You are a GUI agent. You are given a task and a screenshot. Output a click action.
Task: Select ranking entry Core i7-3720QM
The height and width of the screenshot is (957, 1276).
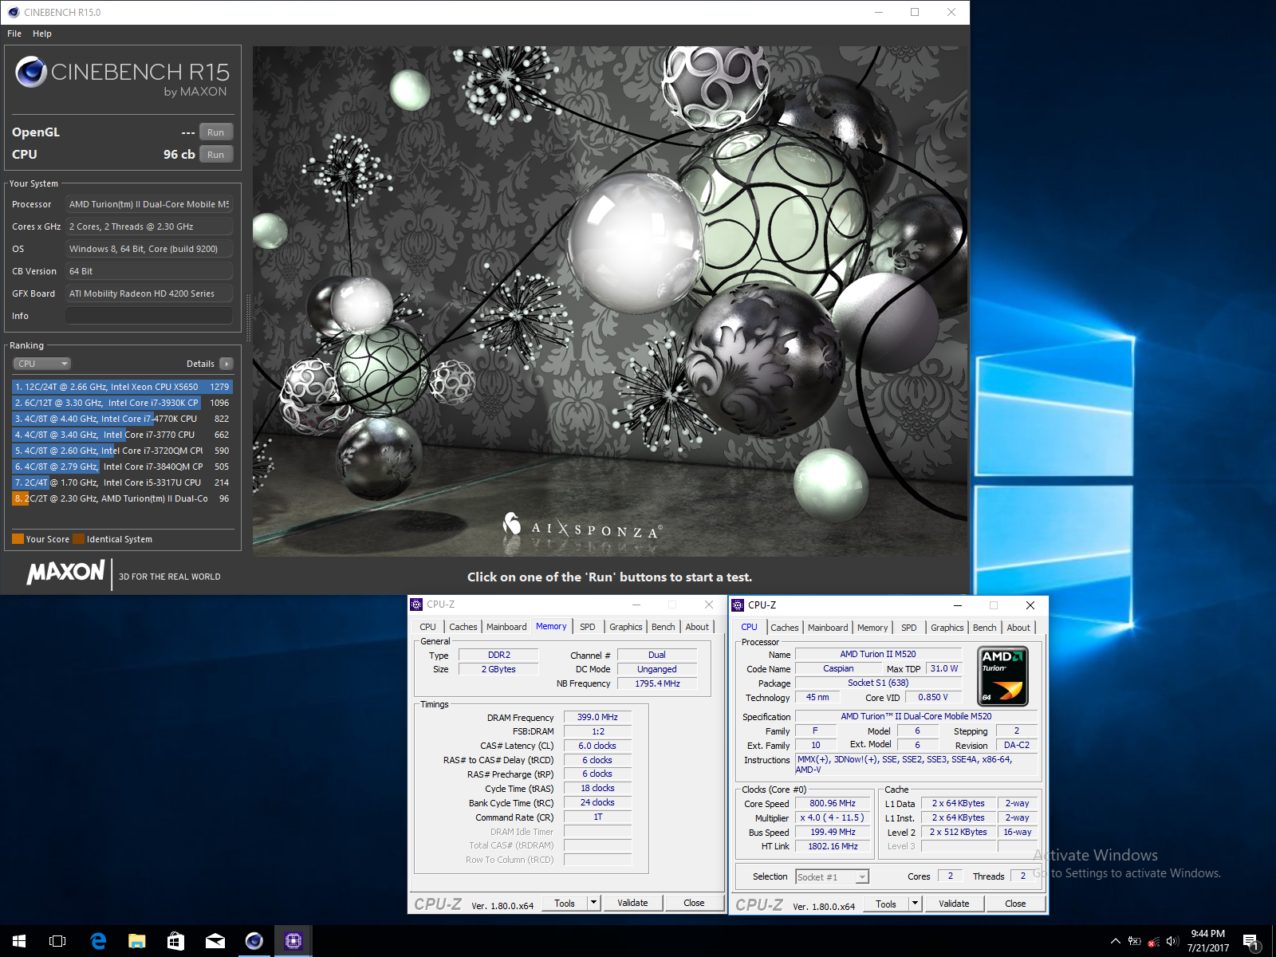pos(122,451)
